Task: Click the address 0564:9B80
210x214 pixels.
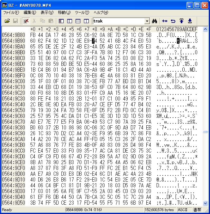Action: pos(14,35)
